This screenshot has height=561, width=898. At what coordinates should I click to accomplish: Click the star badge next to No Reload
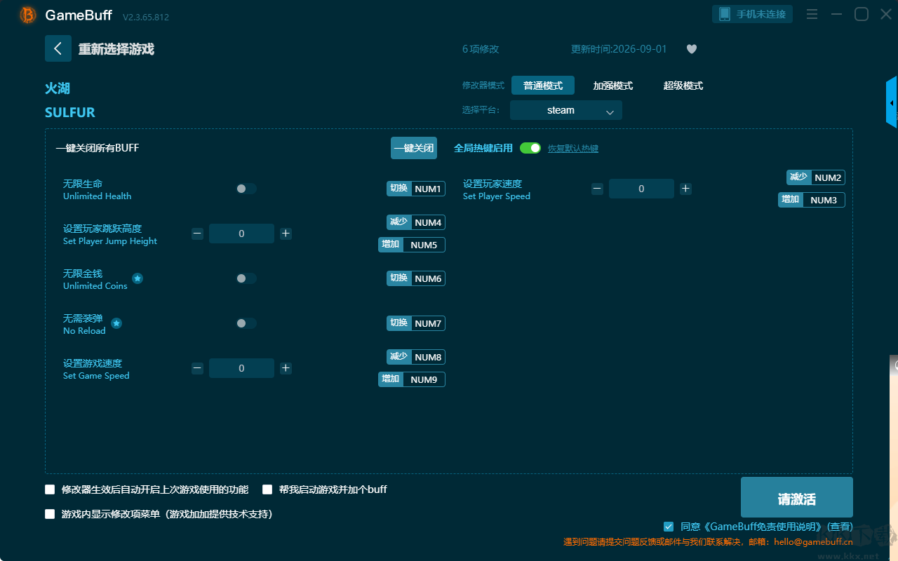click(116, 323)
